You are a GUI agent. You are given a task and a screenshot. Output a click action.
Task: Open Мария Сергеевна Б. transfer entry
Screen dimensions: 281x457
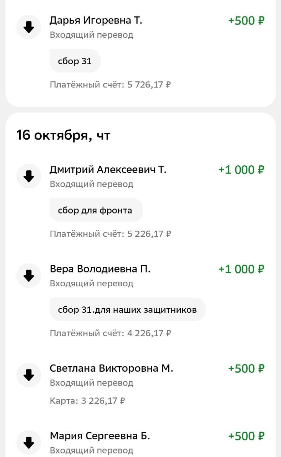pyautogui.click(x=100, y=436)
